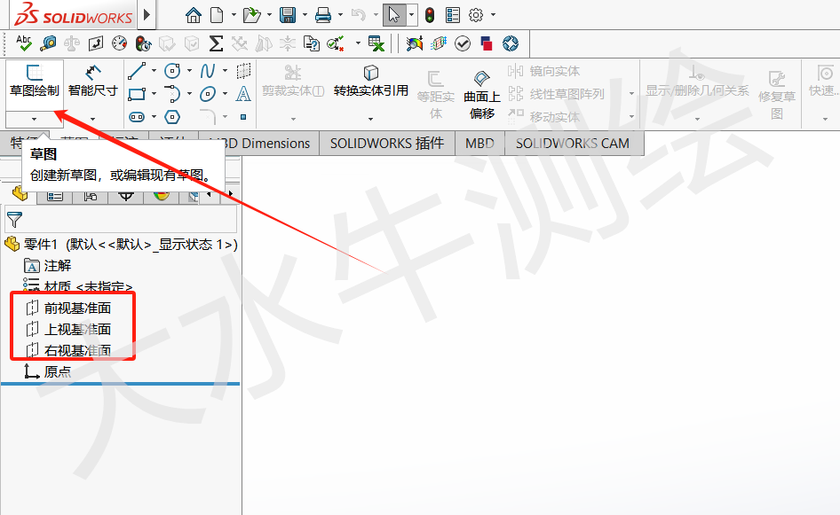The height and width of the screenshot is (515, 840).
Task: Select the 剪裁实体 Trim Entities tool
Action: coord(292,84)
